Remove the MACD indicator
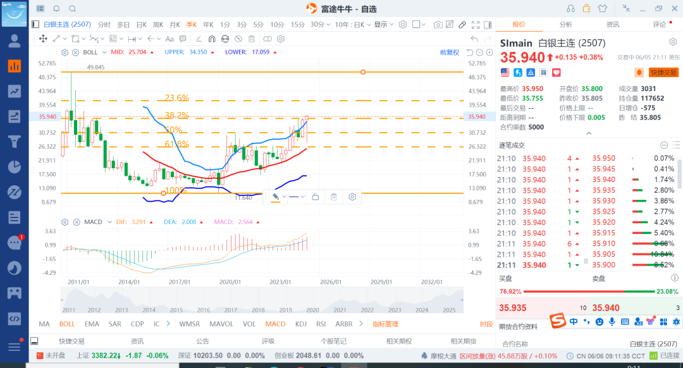Screen dimensions: 683x368 77,222
